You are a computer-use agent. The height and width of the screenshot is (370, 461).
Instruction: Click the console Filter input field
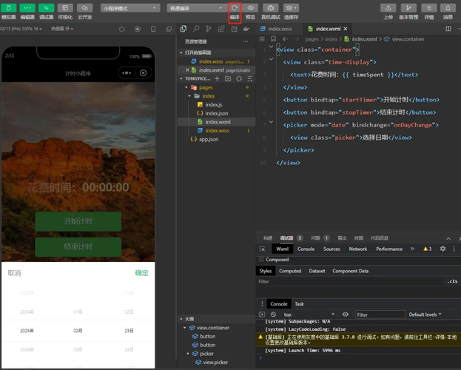(380, 314)
